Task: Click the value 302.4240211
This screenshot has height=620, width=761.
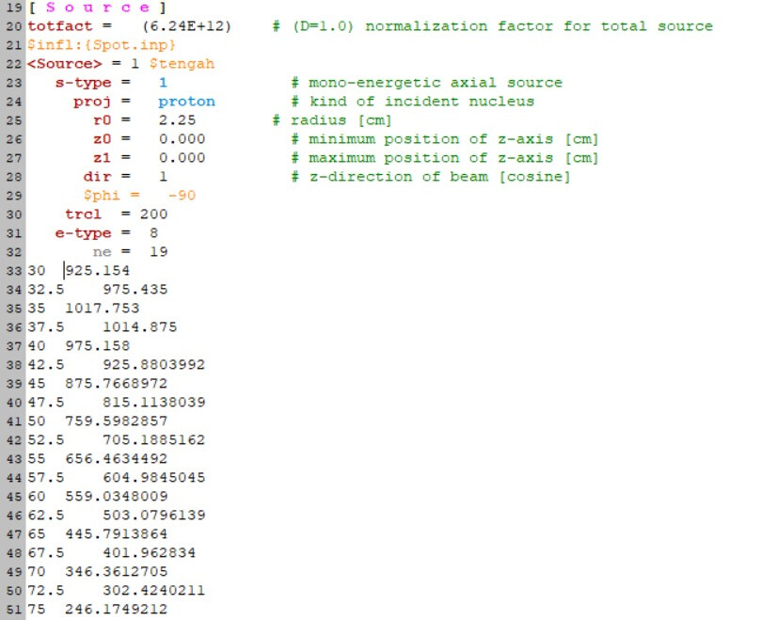Action: pyautogui.click(x=154, y=591)
